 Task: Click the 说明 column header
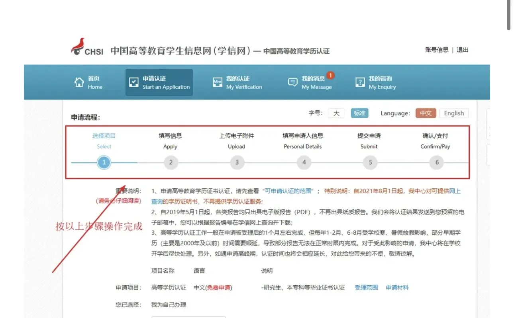point(267,271)
